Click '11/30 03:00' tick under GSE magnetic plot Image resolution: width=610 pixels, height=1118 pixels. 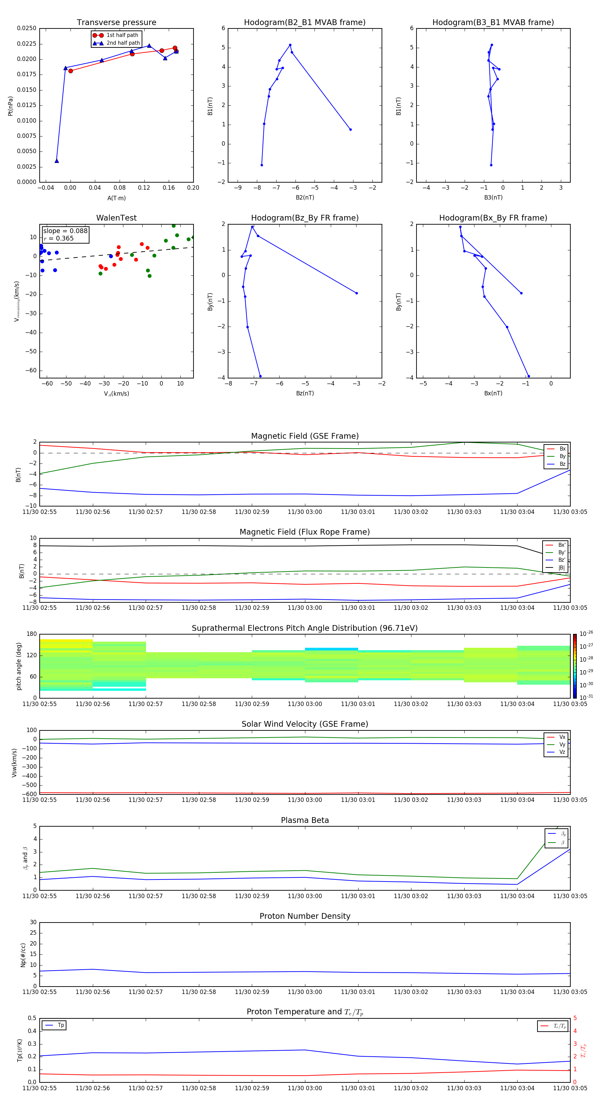click(305, 512)
